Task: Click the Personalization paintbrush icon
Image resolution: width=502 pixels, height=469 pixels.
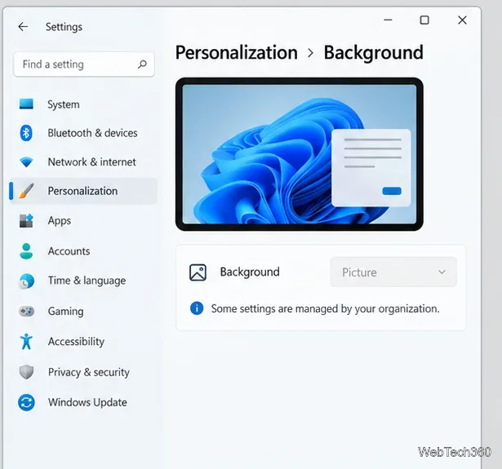Action: coord(26,191)
